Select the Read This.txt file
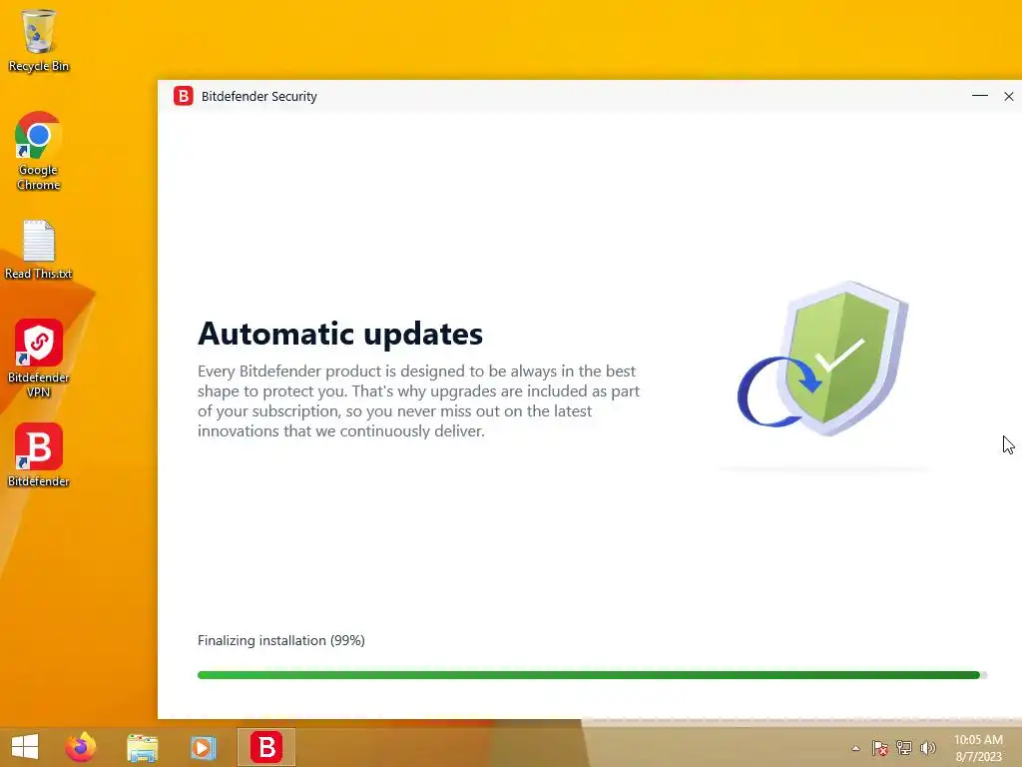This screenshot has width=1022, height=767. [x=39, y=251]
